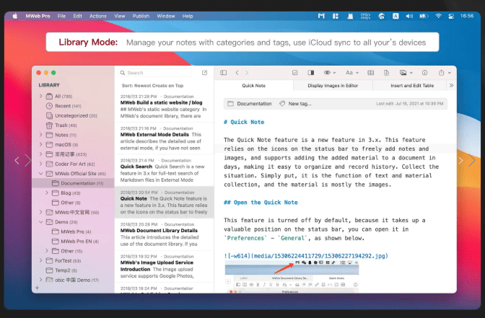Image resolution: width=485 pixels, height=318 pixels.
Task: Select the Documentation subfolder
Action: 74,183
